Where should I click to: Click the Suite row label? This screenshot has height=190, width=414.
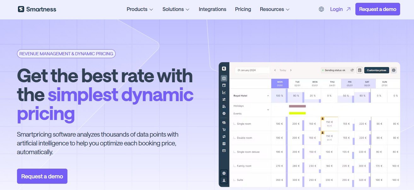240,180
